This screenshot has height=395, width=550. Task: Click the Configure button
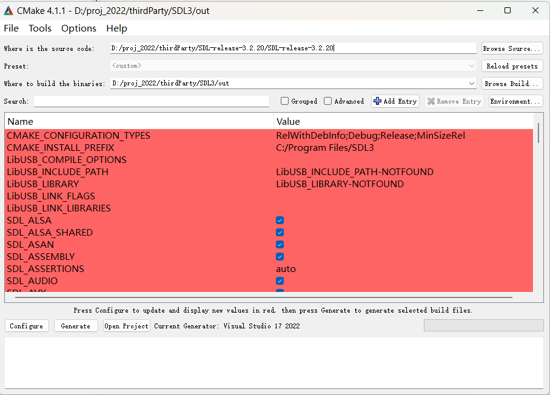27,325
